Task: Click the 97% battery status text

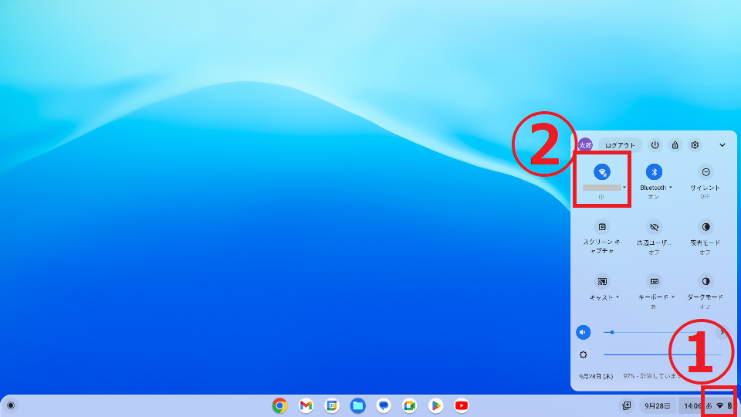Action: pos(651,376)
